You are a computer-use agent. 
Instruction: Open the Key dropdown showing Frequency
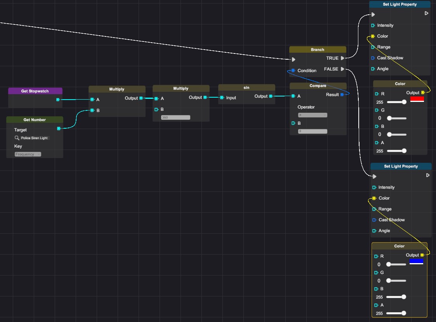[x=28, y=154]
